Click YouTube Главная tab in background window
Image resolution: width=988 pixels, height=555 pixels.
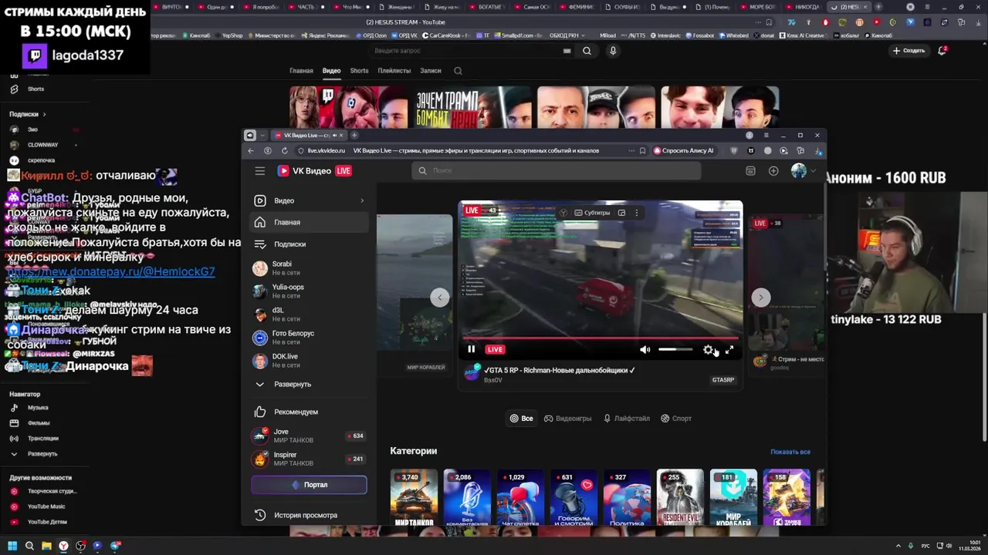coord(301,71)
